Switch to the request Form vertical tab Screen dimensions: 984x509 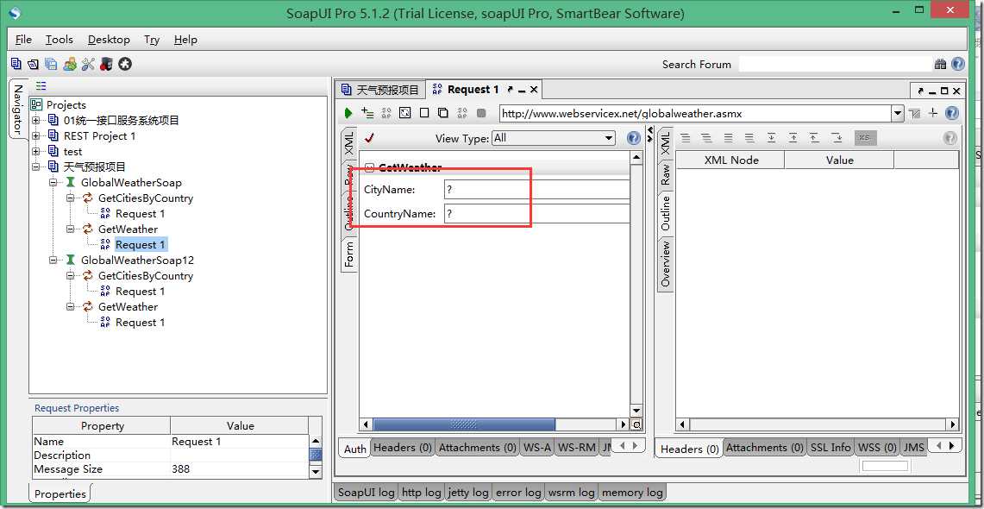pos(349,254)
